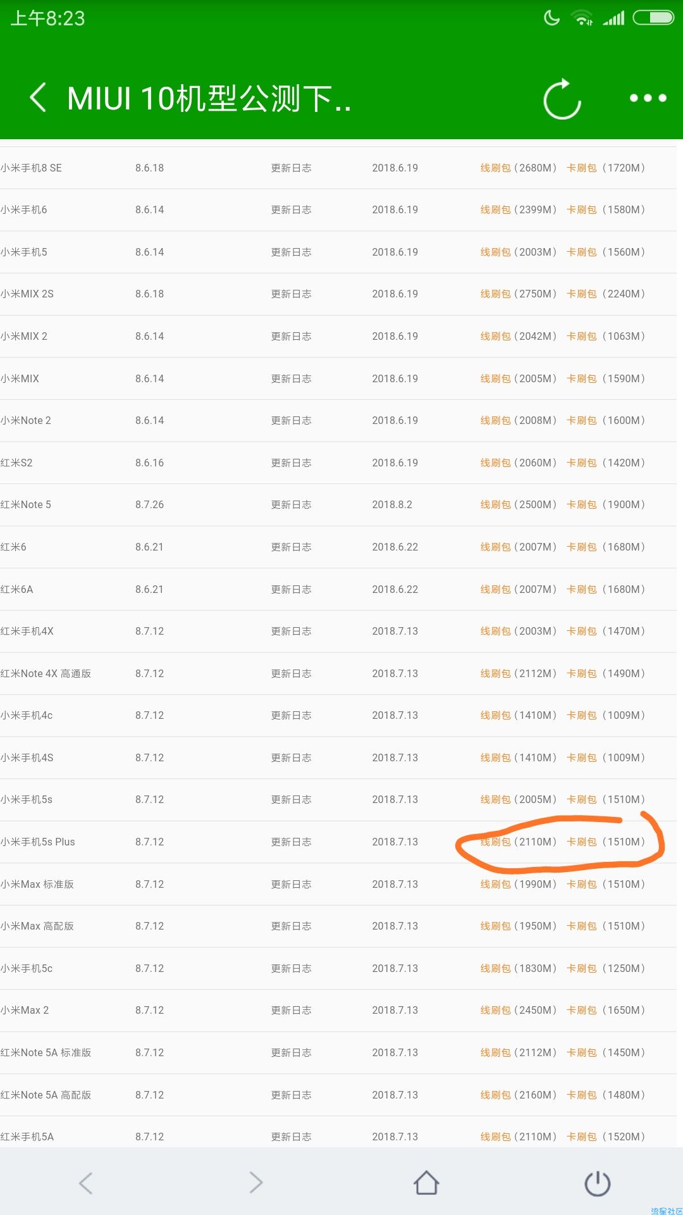
Task: Open 线刷包 (2005M) for 小米手机5s
Action: point(496,799)
